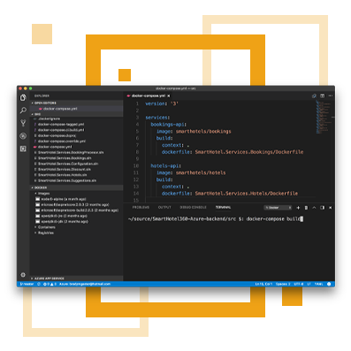The width and height of the screenshot is (351, 351).
Task: Add a new terminal with plus icon
Action: point(298,208)
